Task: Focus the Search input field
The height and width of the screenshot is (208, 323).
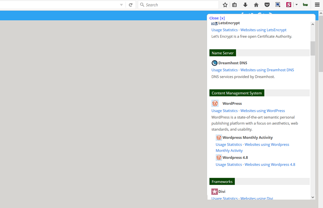Action: click(x=178, y=5)
